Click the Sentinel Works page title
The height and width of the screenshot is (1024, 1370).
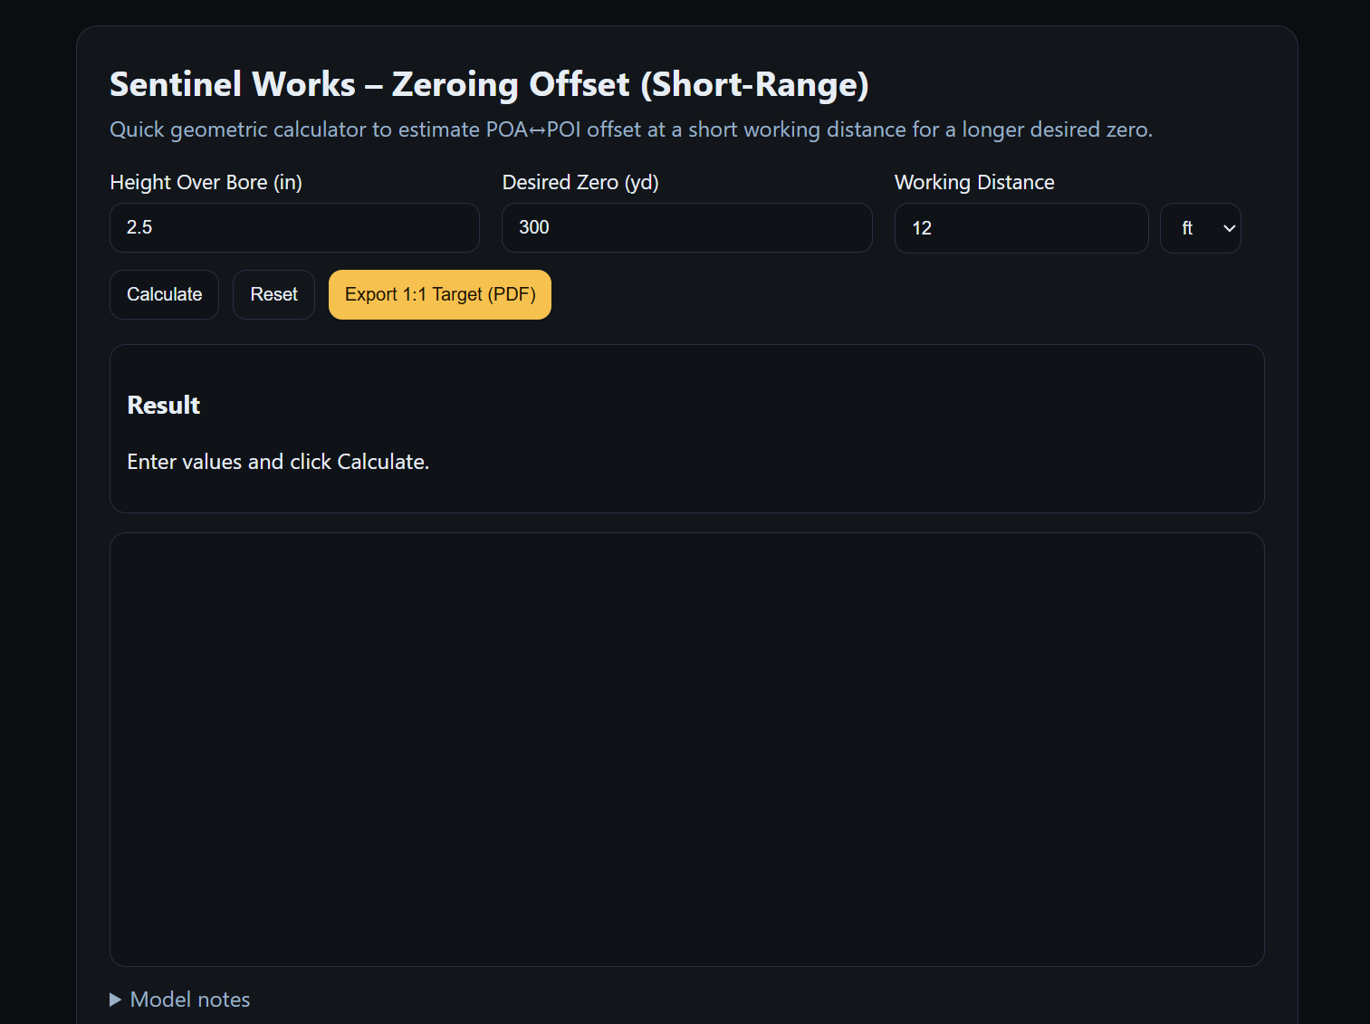[x=489, y=84]
